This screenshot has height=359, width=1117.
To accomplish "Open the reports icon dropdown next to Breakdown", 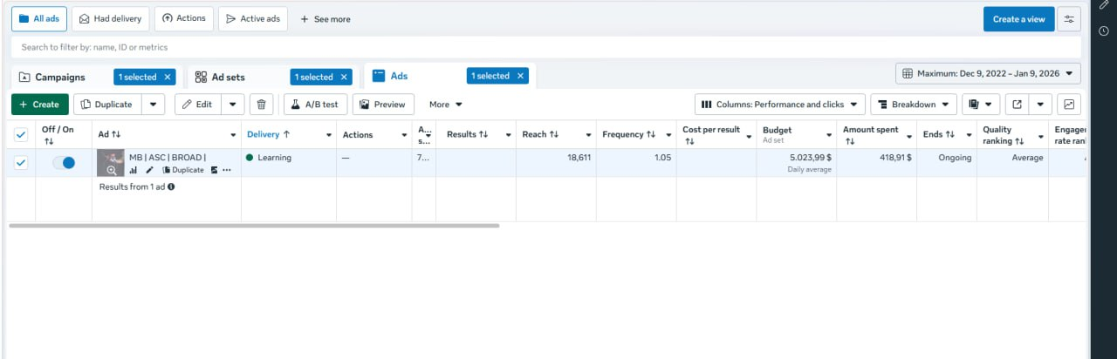I will click(x=981, y=105).
